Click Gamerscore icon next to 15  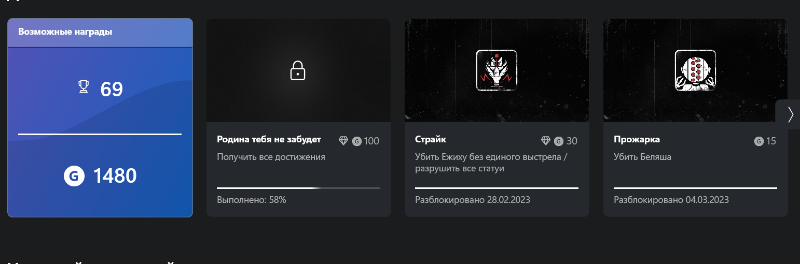[759, 141]
